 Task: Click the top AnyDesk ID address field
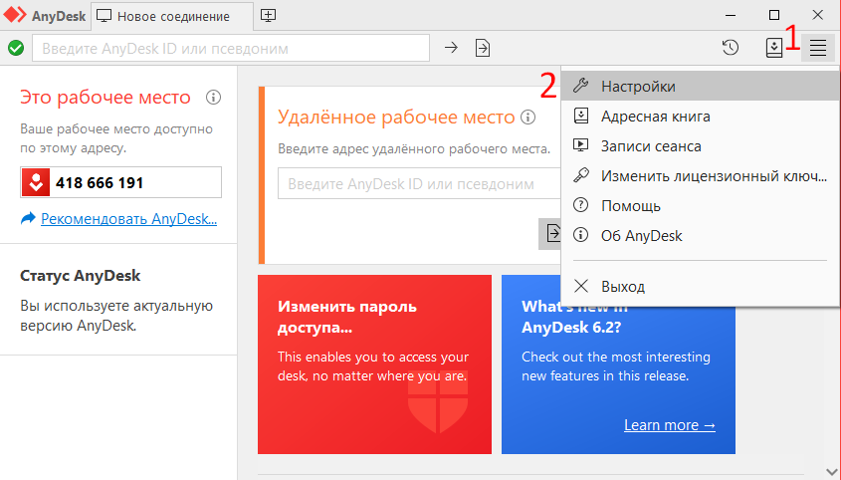[231, 47]
